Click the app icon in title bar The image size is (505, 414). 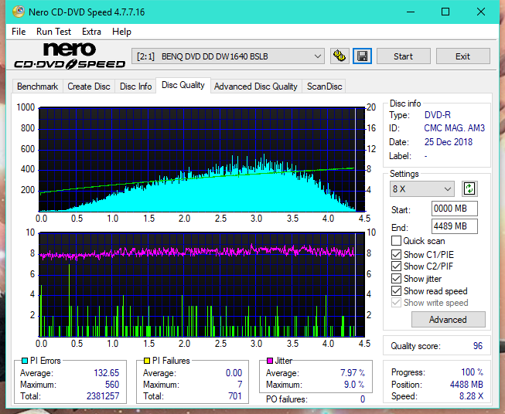pyautogui.click(x=19, y=12)
